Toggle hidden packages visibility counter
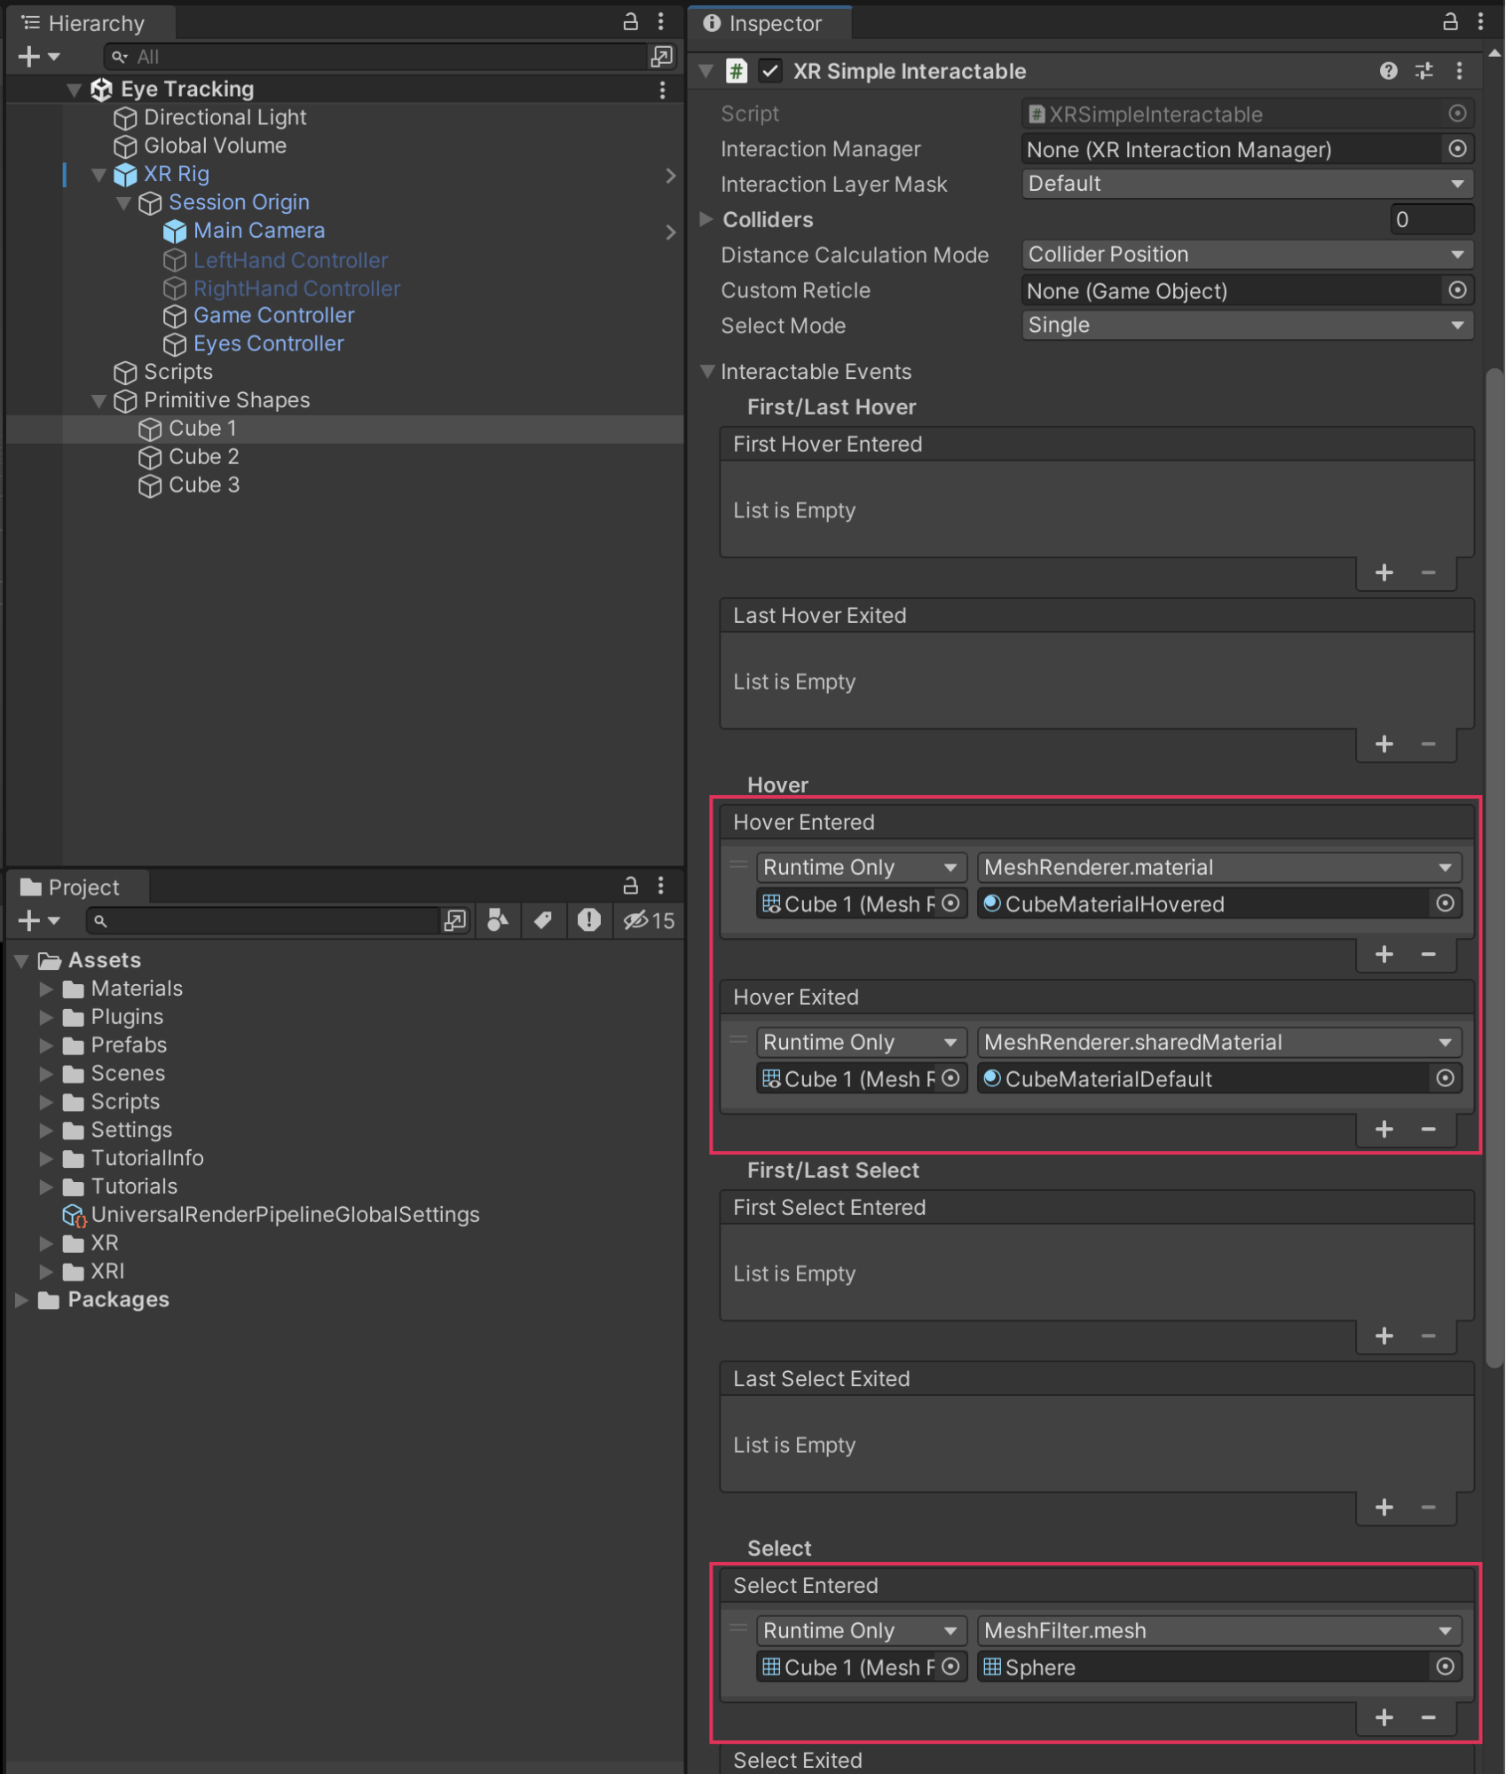This screenshot has width=1506, height=1774. 649,921
